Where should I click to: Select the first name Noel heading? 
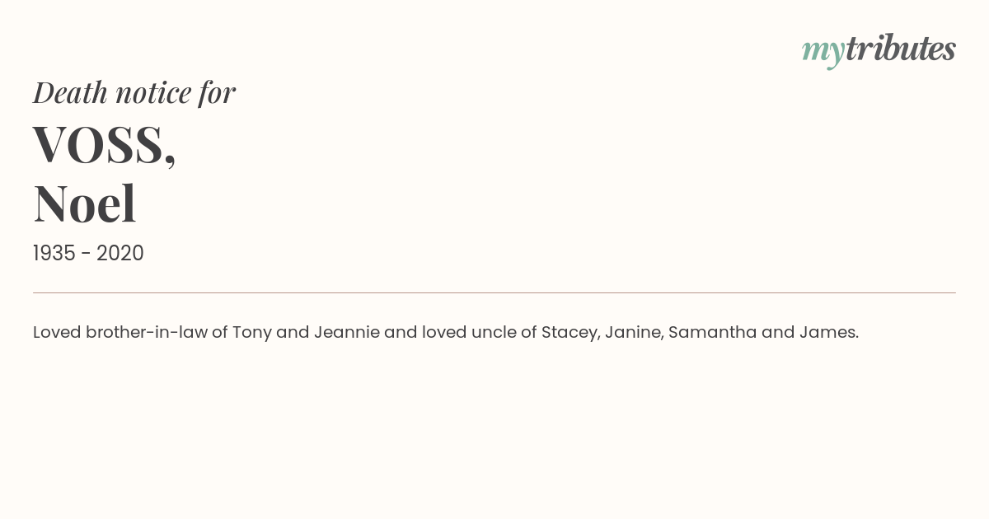(84, 203)
